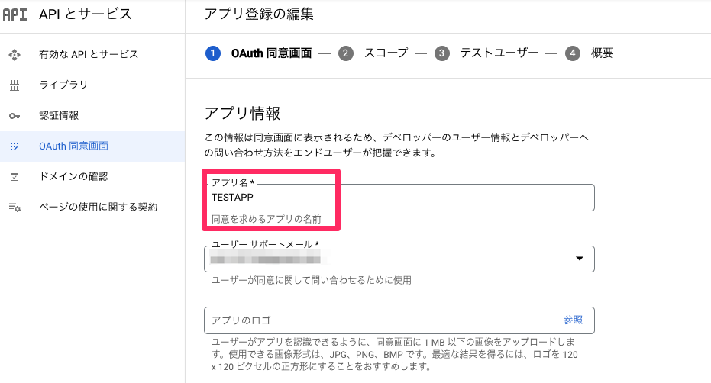Go to step 2 スコープ
The width and height of the screenshot is (711, 383).
point(373,53)
